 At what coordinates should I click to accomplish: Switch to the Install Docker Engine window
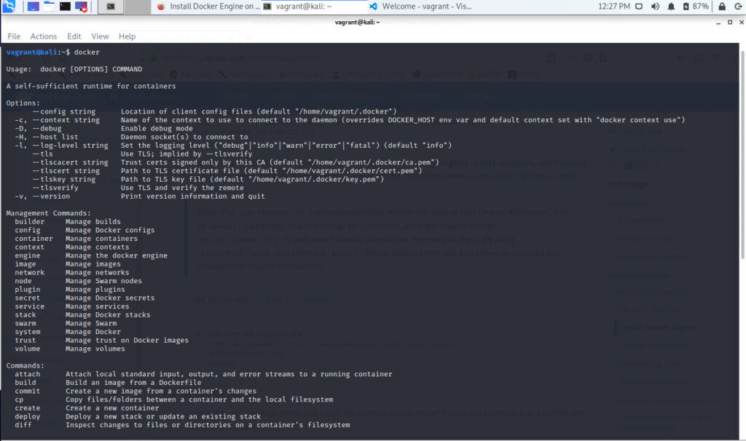click(211, 7)
